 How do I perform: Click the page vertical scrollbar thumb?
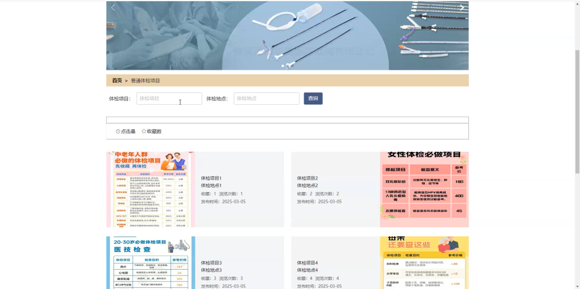[577, 111]
